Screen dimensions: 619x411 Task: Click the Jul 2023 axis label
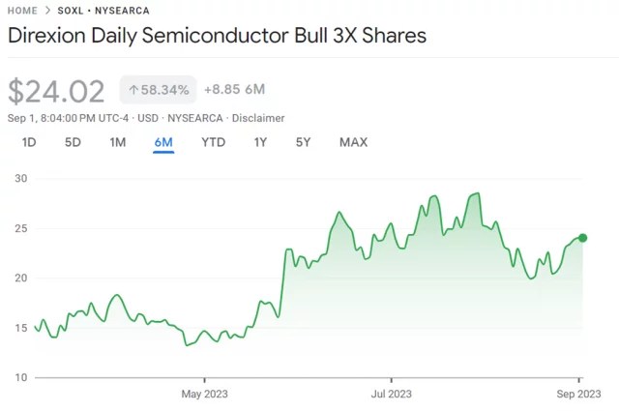click(x=392, y=394)
